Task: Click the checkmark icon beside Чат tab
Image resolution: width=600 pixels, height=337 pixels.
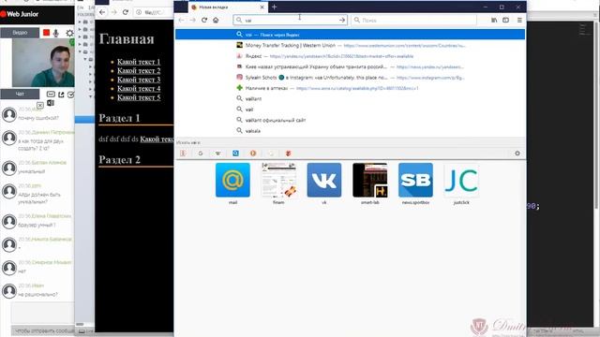Action: pos(71,95)
